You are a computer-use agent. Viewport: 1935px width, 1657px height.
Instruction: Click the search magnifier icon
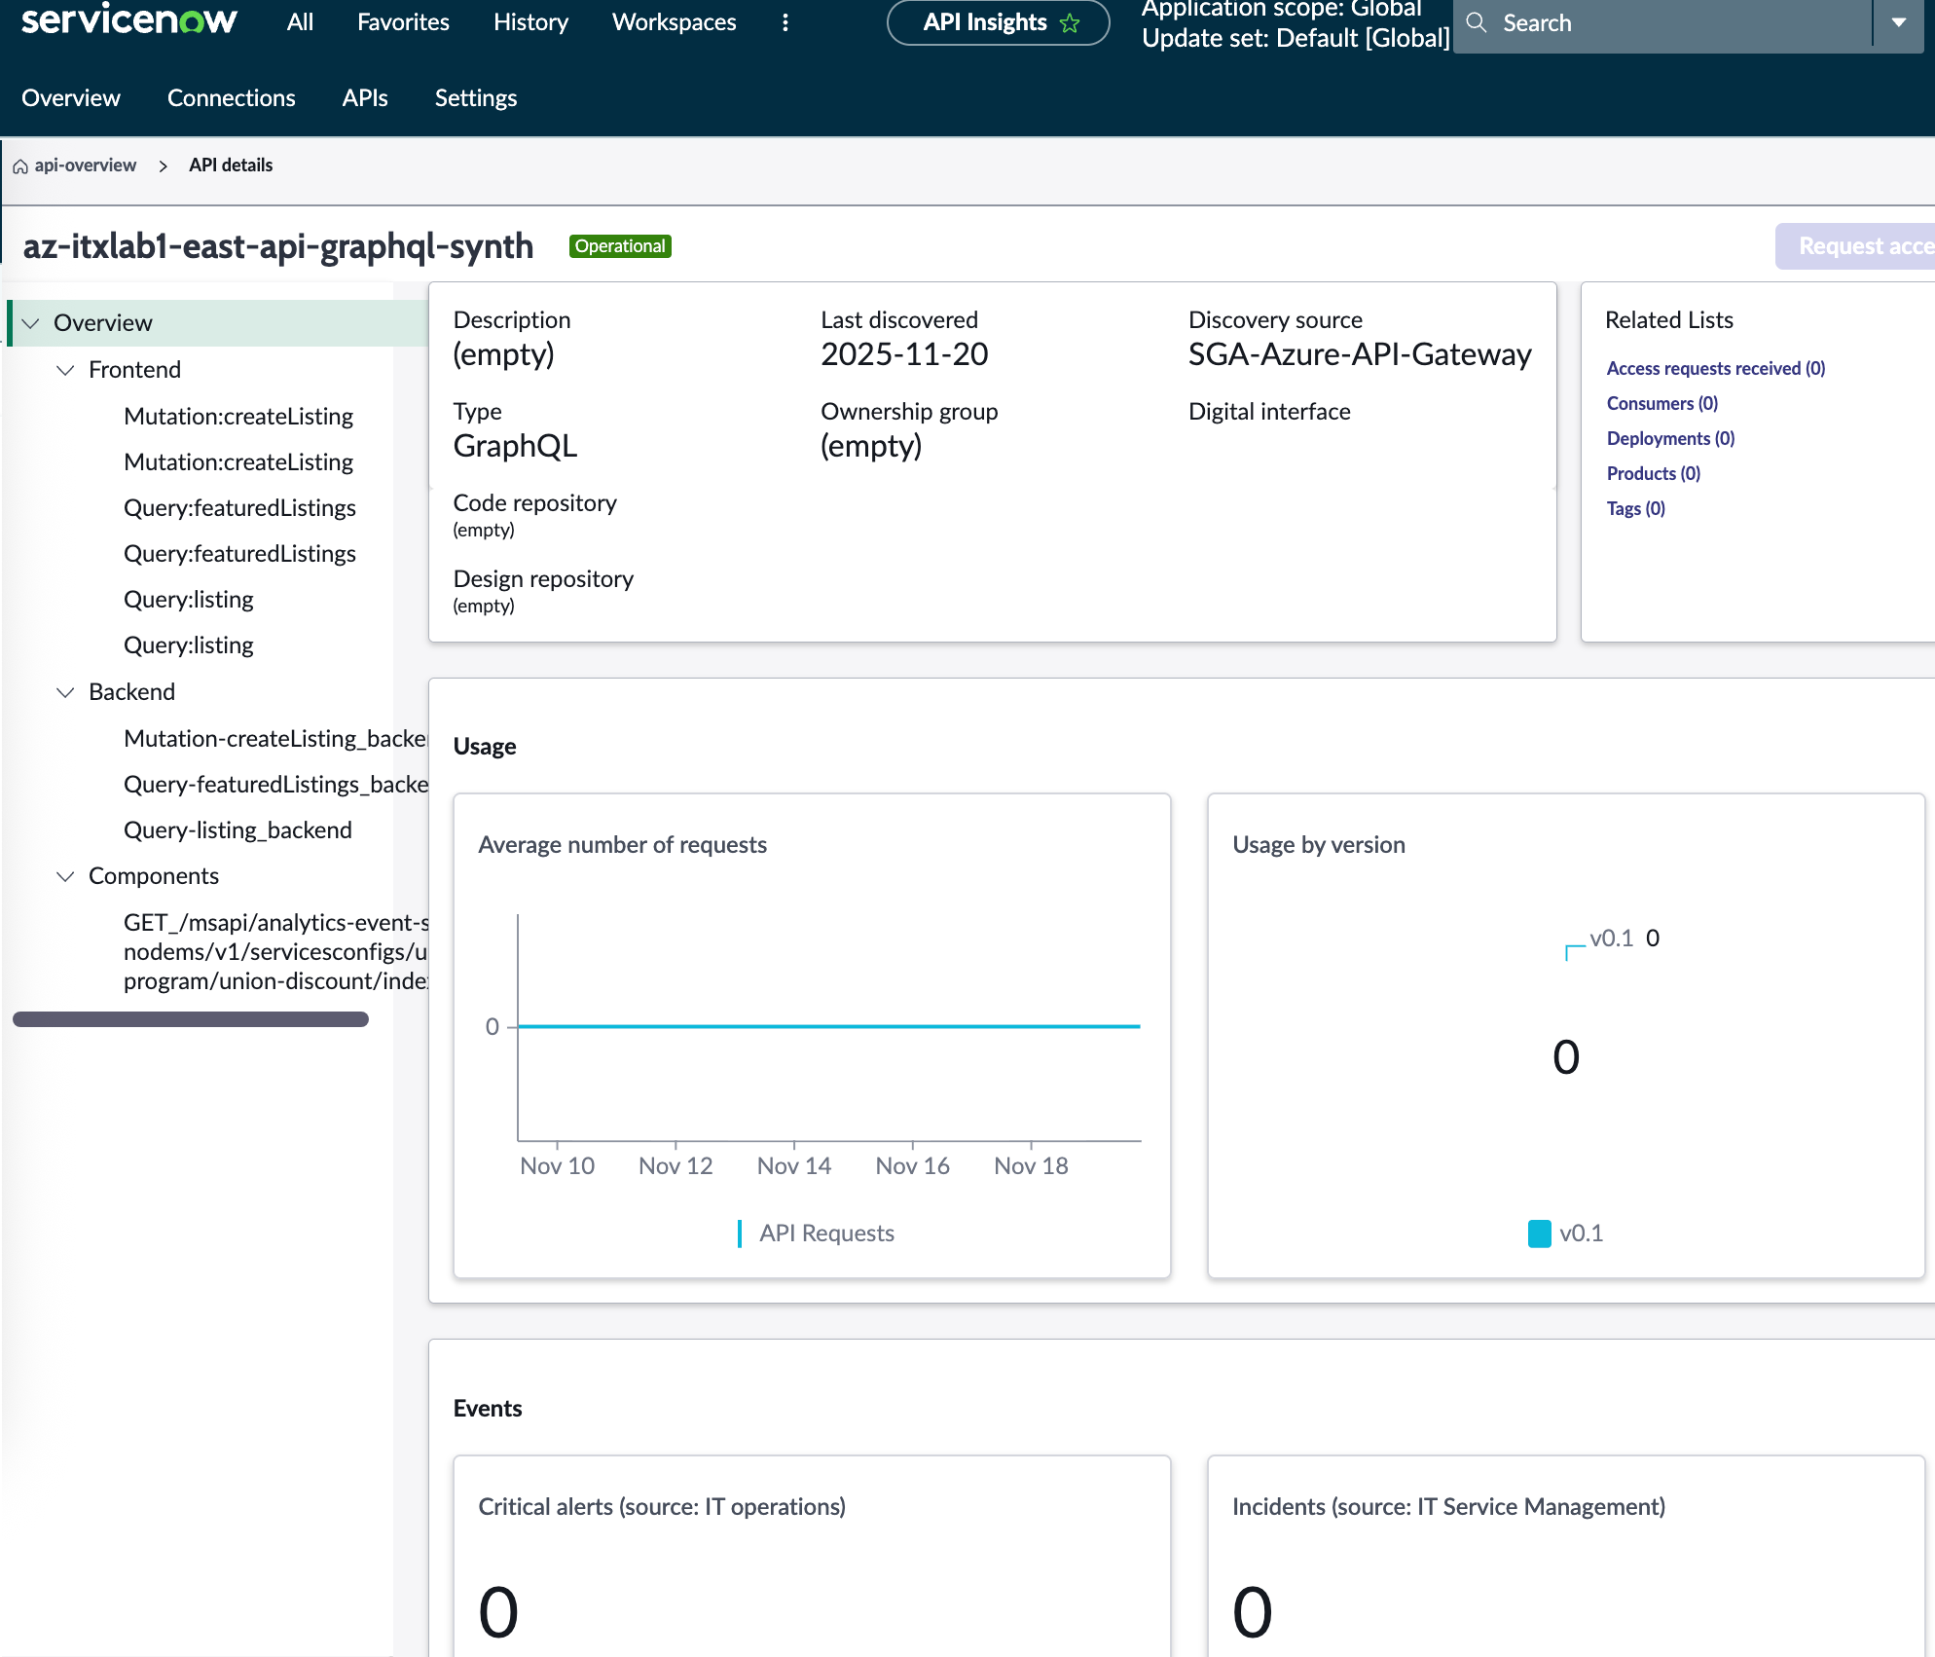click(1477, 22)
